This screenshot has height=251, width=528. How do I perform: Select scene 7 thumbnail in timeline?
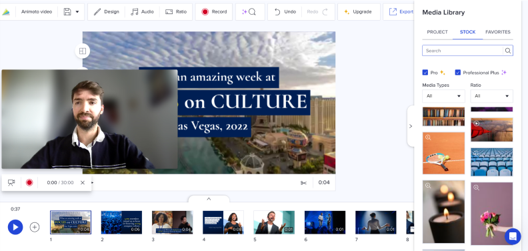(x=376, y=222)
